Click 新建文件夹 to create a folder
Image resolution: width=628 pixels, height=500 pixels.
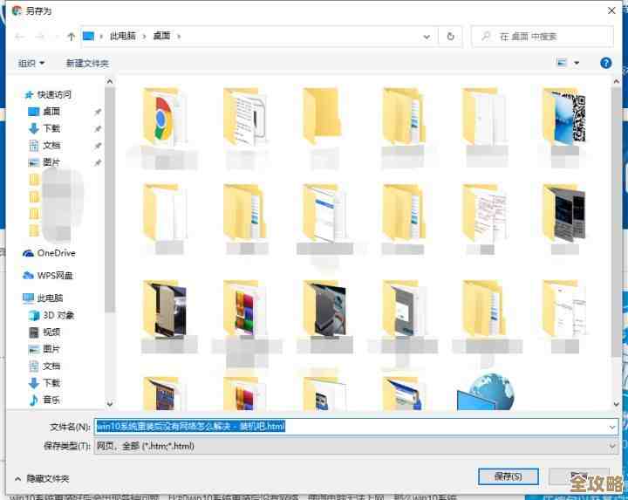[87, 64]
